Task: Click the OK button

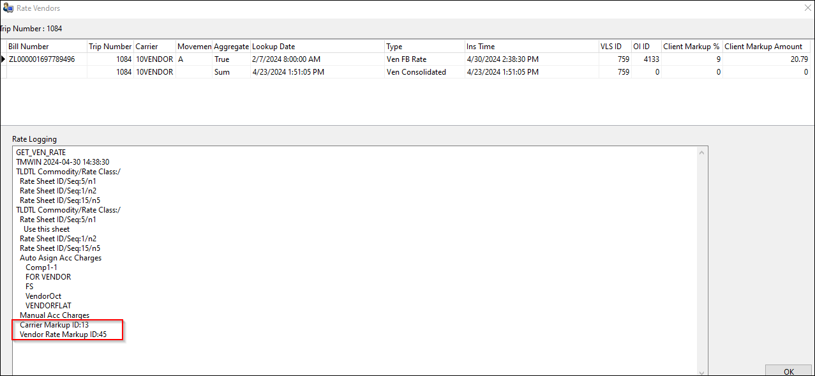Action: [x=788, y=371]
